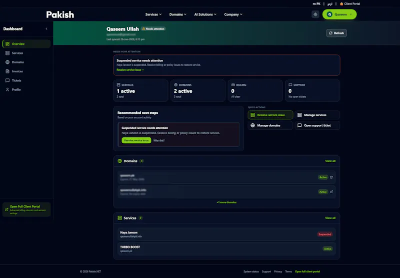Open the Domains 2 active stat card
Screen dimensions: 400x278
click(198, 91)
